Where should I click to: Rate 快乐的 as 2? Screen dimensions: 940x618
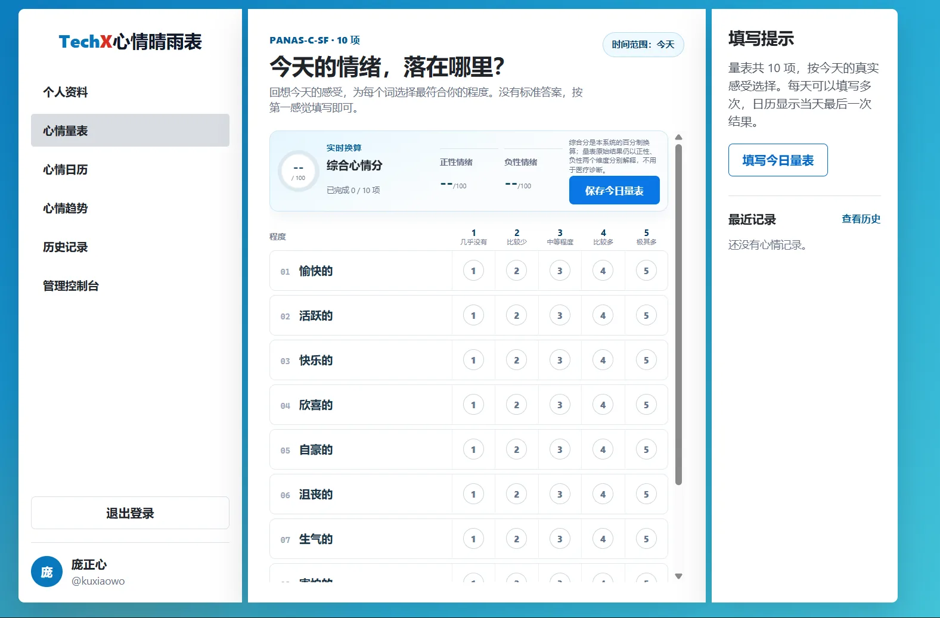[517, 360]
